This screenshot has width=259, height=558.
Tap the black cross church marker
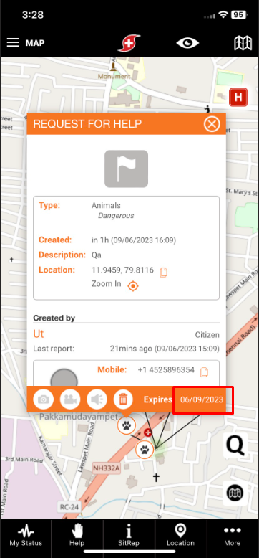pos(156,477)
